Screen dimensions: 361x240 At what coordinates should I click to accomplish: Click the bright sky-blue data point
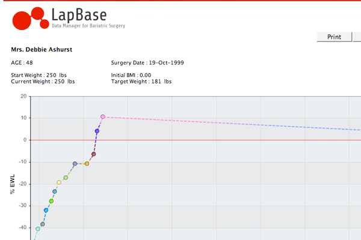pos(46,211)
